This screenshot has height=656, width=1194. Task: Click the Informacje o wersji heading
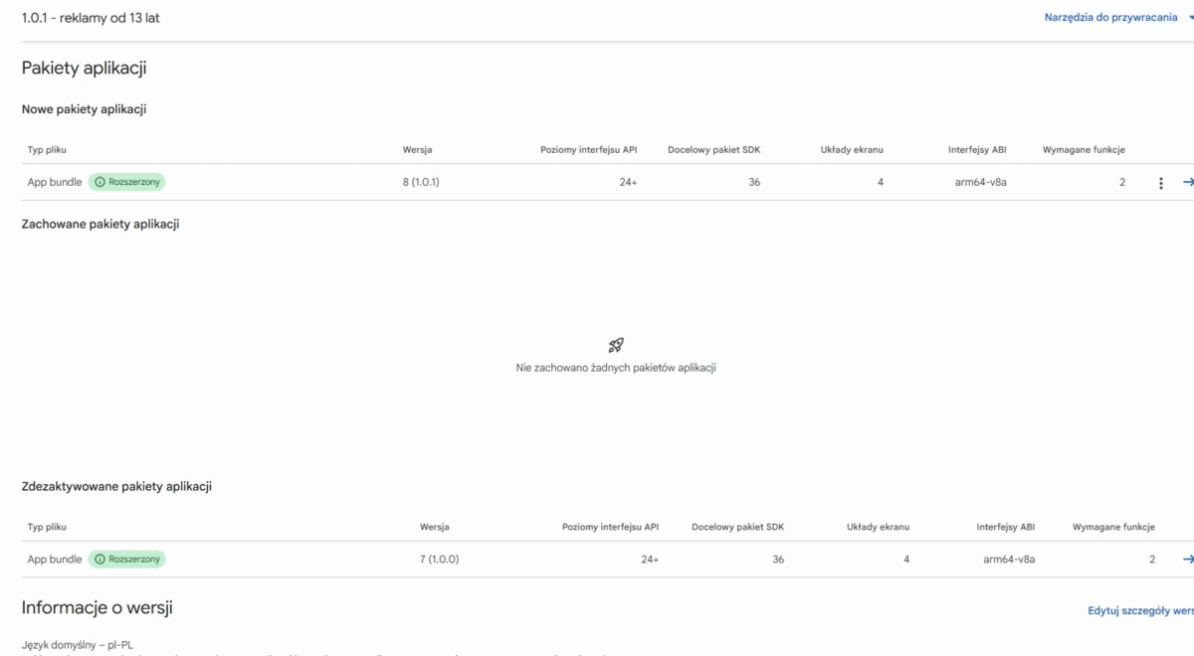98,608
